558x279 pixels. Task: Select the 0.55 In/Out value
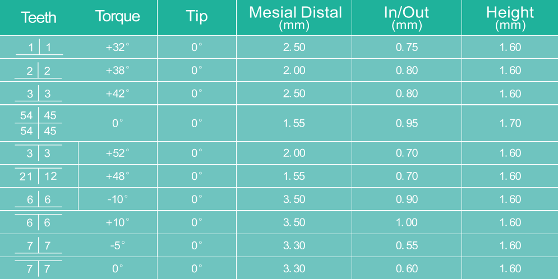pyautogui.click(x=407, y=245)
